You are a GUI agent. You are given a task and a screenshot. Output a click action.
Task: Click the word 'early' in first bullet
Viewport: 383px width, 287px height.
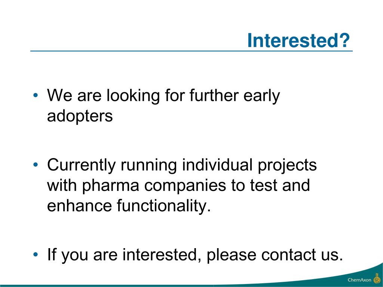coord(261,96)
